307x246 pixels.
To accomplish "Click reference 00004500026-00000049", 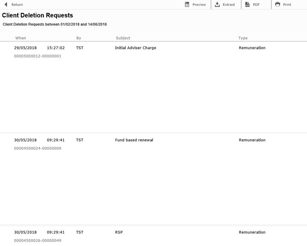I will 38,241.
